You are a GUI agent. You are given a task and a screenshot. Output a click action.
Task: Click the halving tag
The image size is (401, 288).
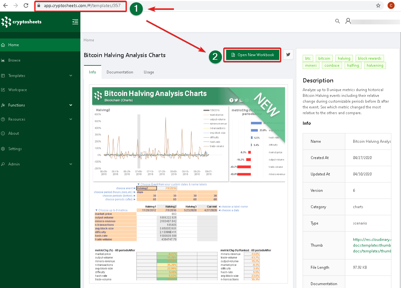[x=344, y=58]
